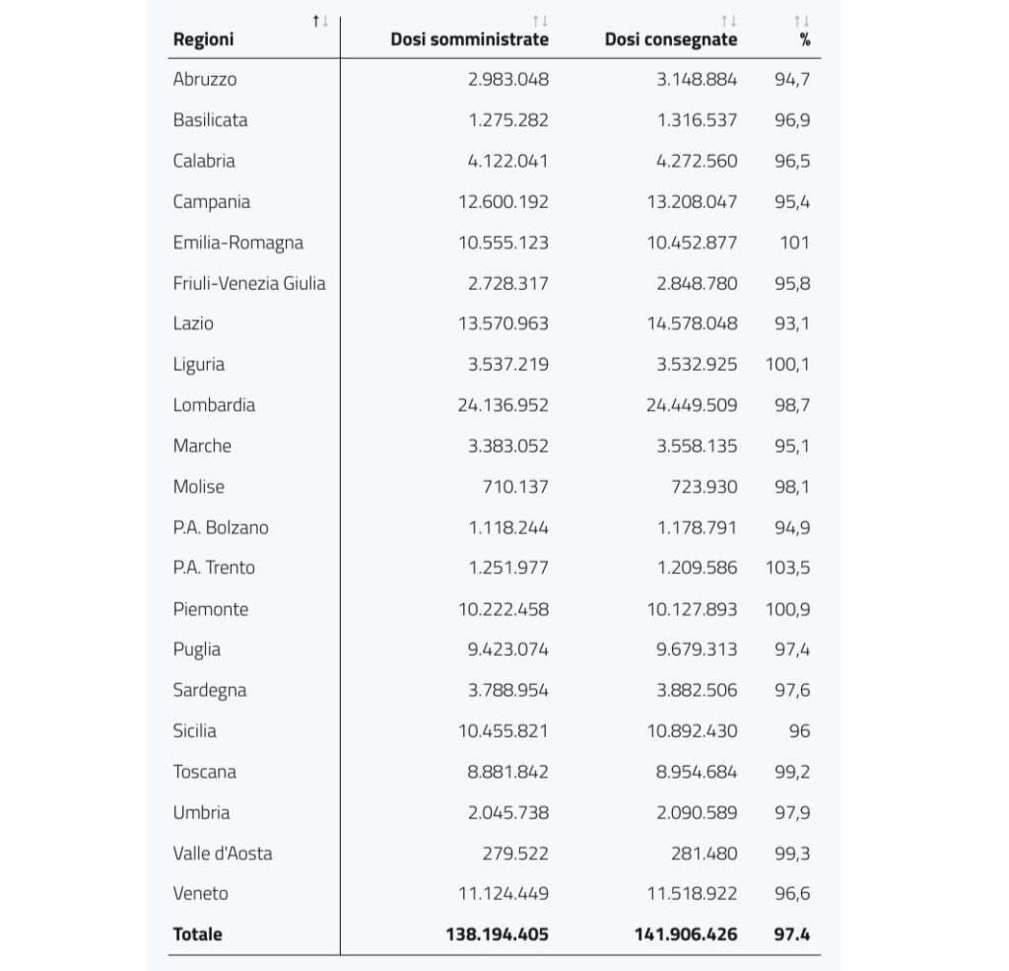
Task: Select the Valle d'Aosta row
Action: [x=494, y=854]
